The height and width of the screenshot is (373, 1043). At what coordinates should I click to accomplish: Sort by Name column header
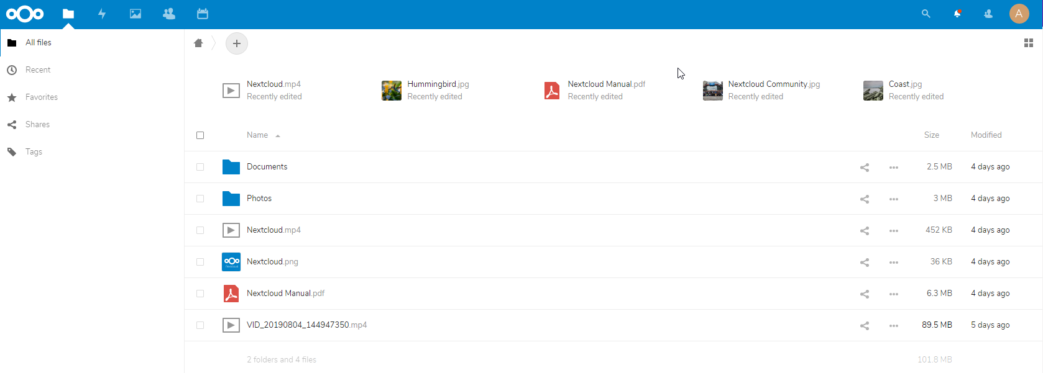point(257,135)
